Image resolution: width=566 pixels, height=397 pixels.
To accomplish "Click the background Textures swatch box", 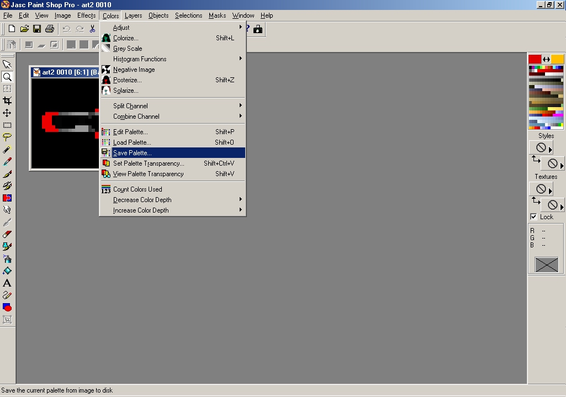I will pos(552,205).
